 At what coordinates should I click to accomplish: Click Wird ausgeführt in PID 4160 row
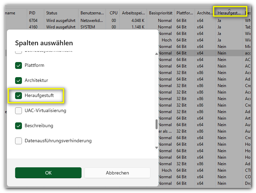(61, 27)
